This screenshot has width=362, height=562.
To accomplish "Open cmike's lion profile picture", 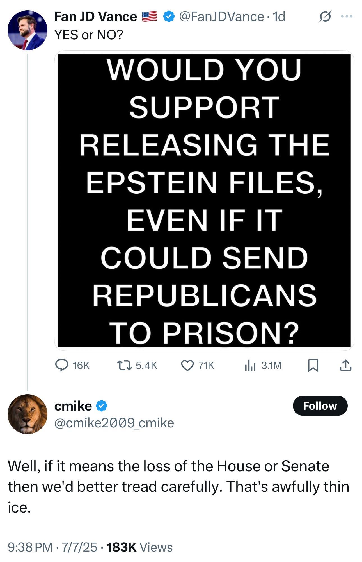I will pos(27,414).
